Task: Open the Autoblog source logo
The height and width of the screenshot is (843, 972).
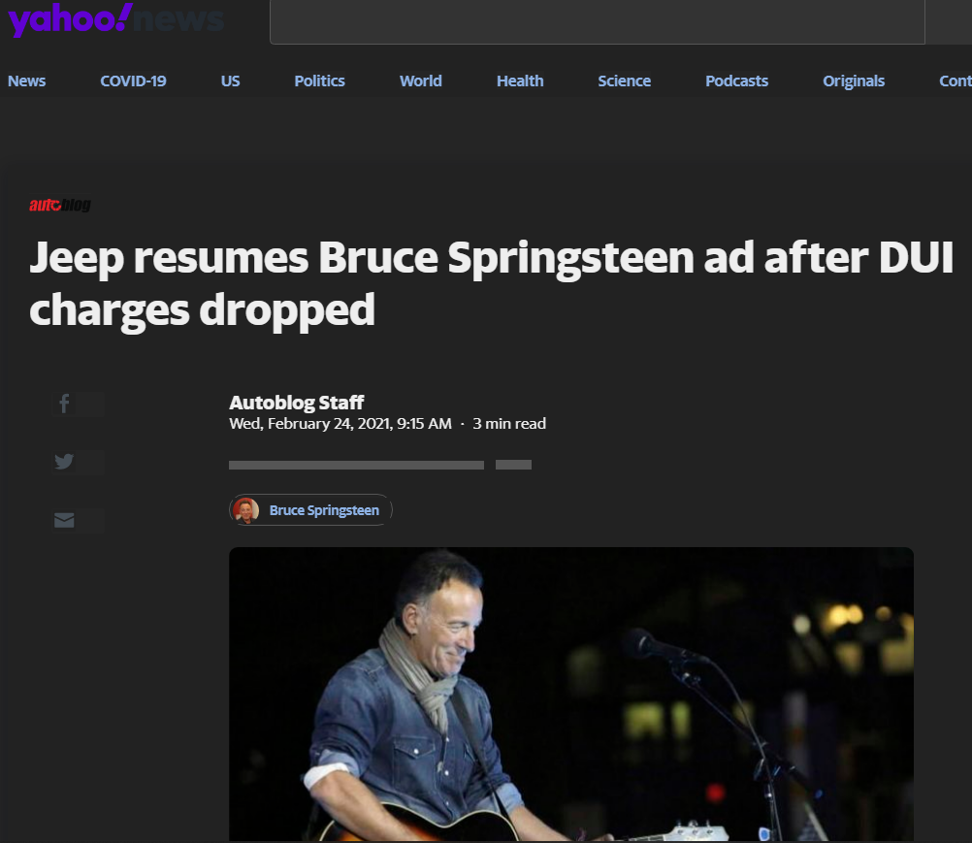Action: (x=60, y=205)
